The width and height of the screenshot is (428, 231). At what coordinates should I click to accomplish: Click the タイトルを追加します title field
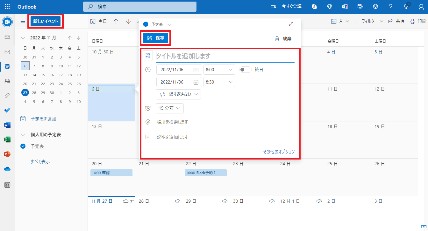tap(225, 56)
